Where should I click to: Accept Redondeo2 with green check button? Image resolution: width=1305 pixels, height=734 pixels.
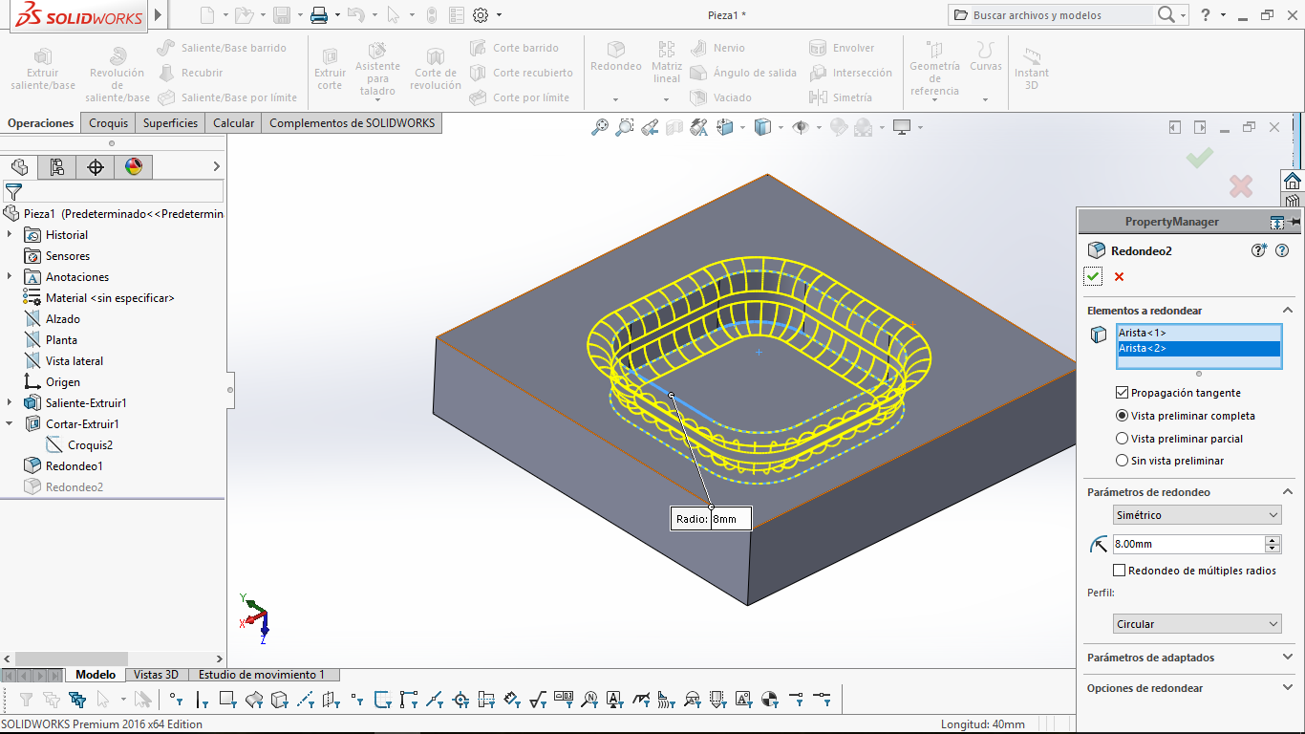click(x=1094, y=276)
